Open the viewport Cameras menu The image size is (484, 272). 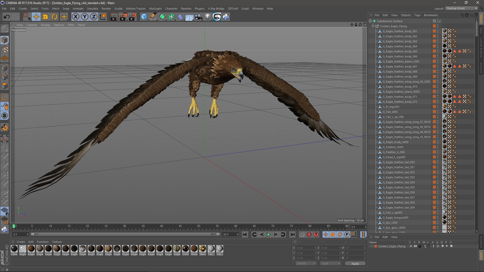point(32,25)
